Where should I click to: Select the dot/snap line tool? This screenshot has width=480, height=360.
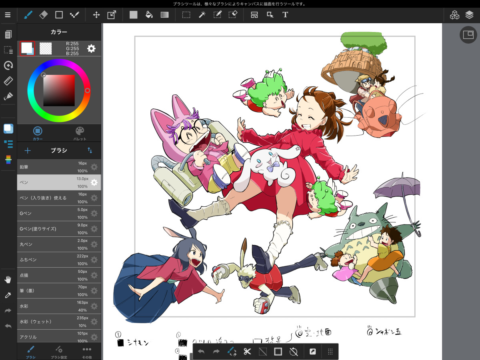coord(74,15)
